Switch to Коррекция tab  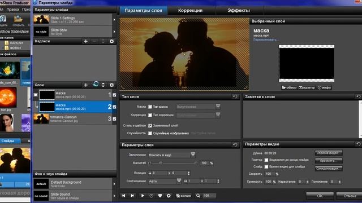coord(190,10)
